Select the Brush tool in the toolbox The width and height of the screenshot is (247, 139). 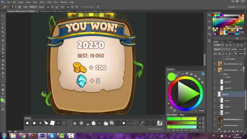tap(3, 44)
